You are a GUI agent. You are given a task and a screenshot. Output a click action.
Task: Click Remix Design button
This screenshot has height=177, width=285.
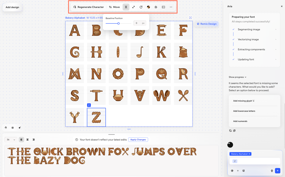point(207,24)
